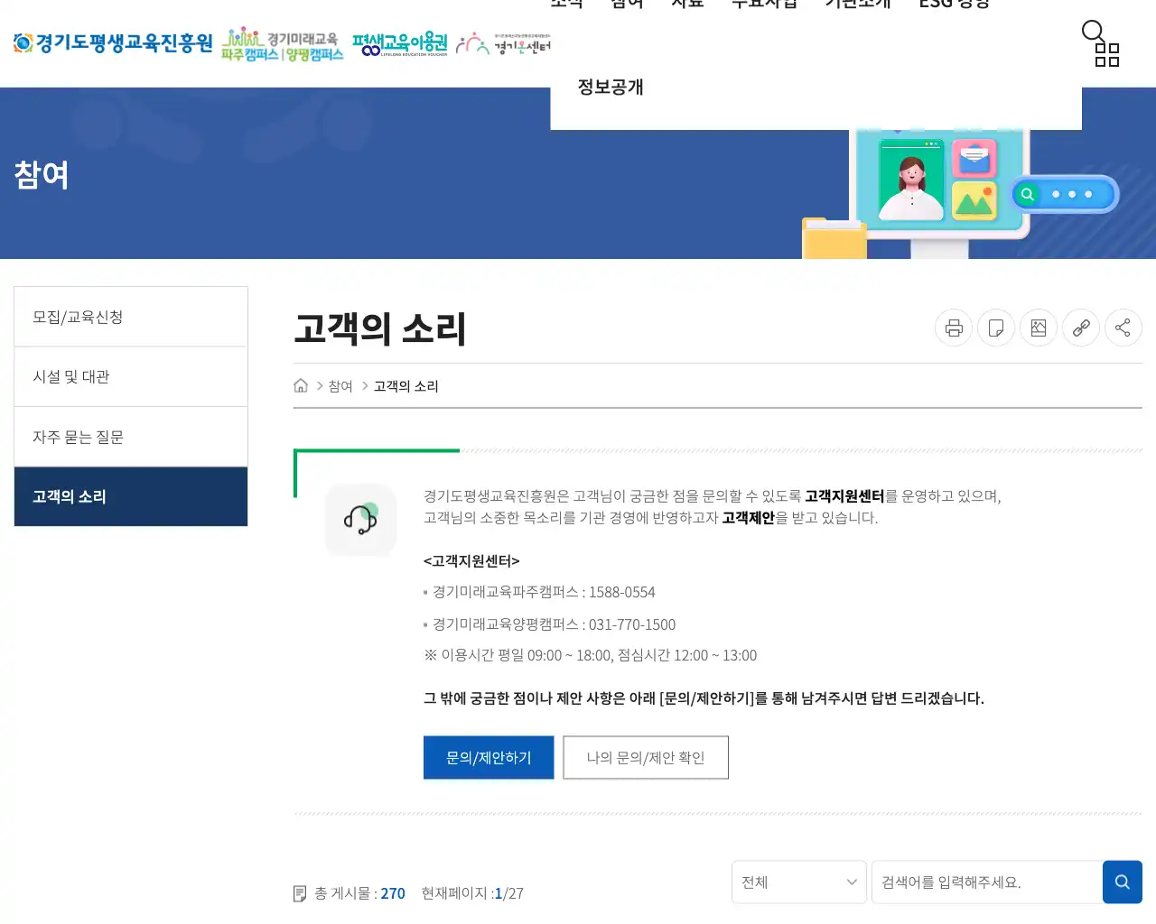
Task: Visit the 경기미래교육 파주캠퍼스·양평캠퍼스 logo
Action: point(283,44)
